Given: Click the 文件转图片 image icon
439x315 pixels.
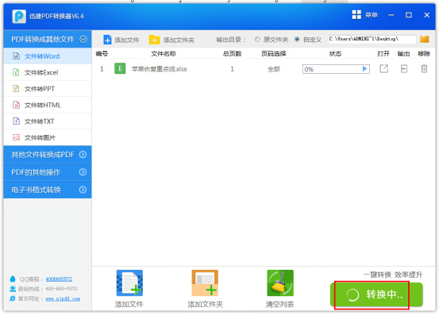Looking at the screenshot, I should 16,137.
